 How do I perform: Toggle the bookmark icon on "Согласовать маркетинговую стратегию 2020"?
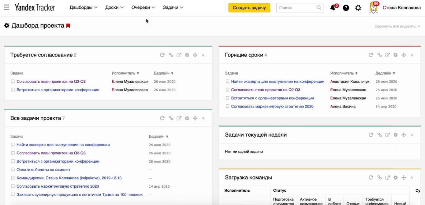click(x=13, y=186)
